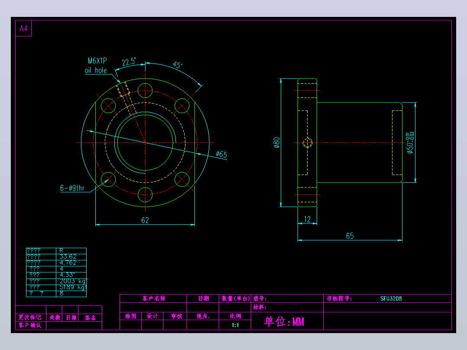Click the "SFU3208" drawing number
Image resolution: width=467 pixels, height=350 pixels.
[x=391, y=298]
